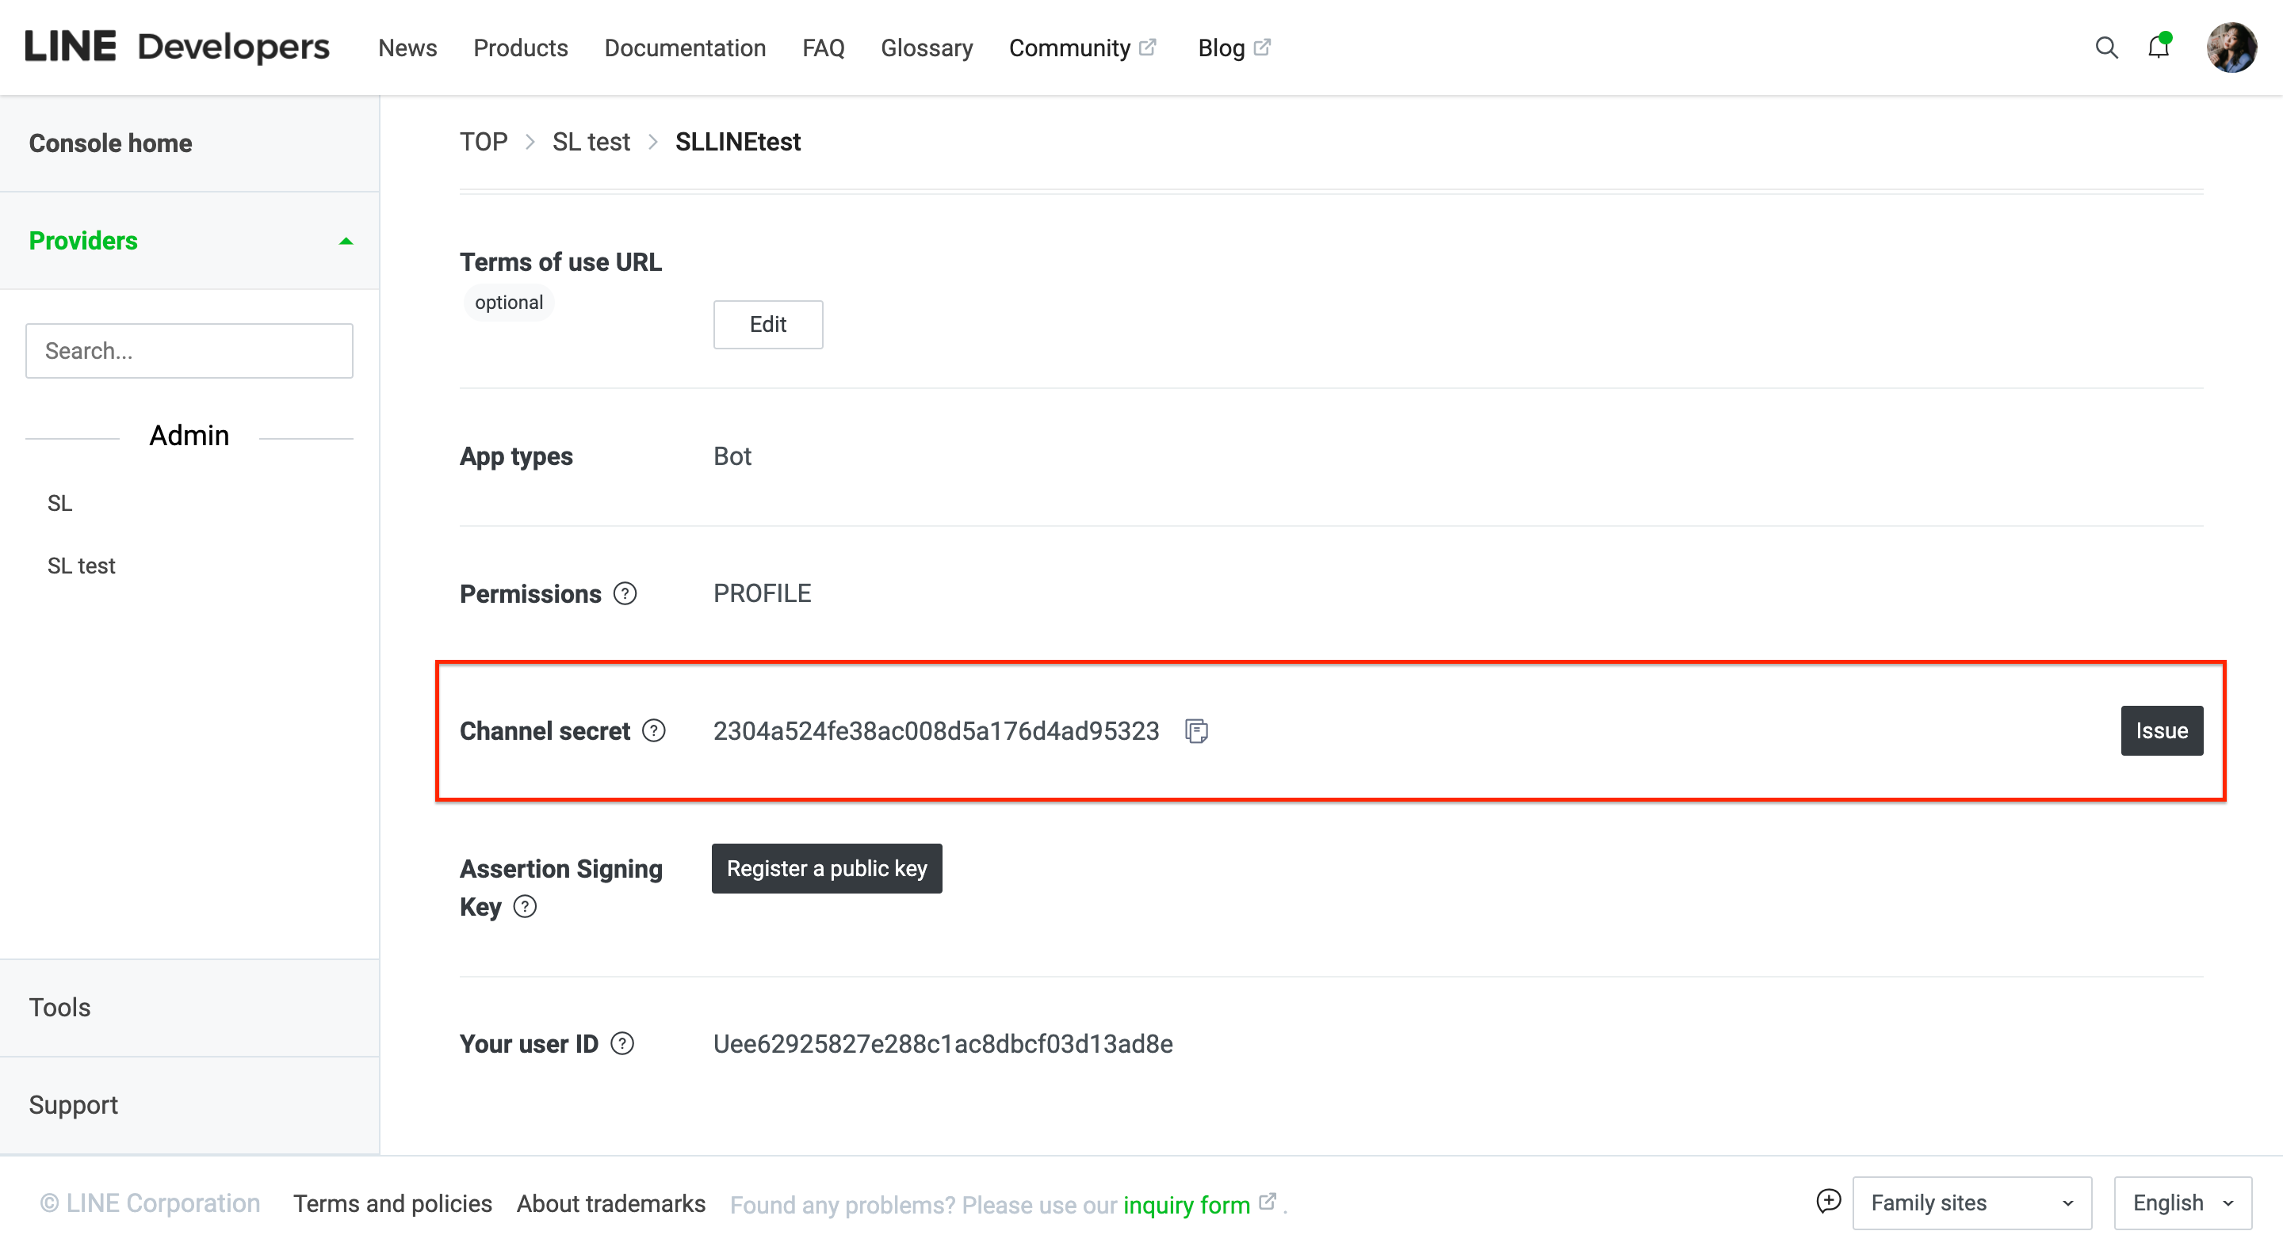Issue a new channel secret

pos(2162,731)
